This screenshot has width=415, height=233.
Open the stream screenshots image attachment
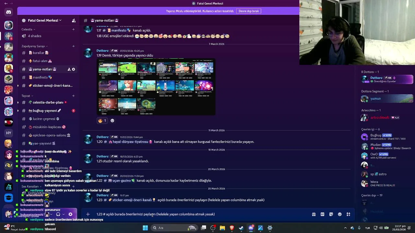156,87
